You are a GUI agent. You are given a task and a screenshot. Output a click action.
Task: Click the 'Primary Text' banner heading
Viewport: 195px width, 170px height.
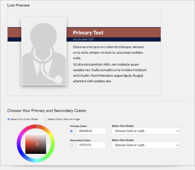(88, 33)
